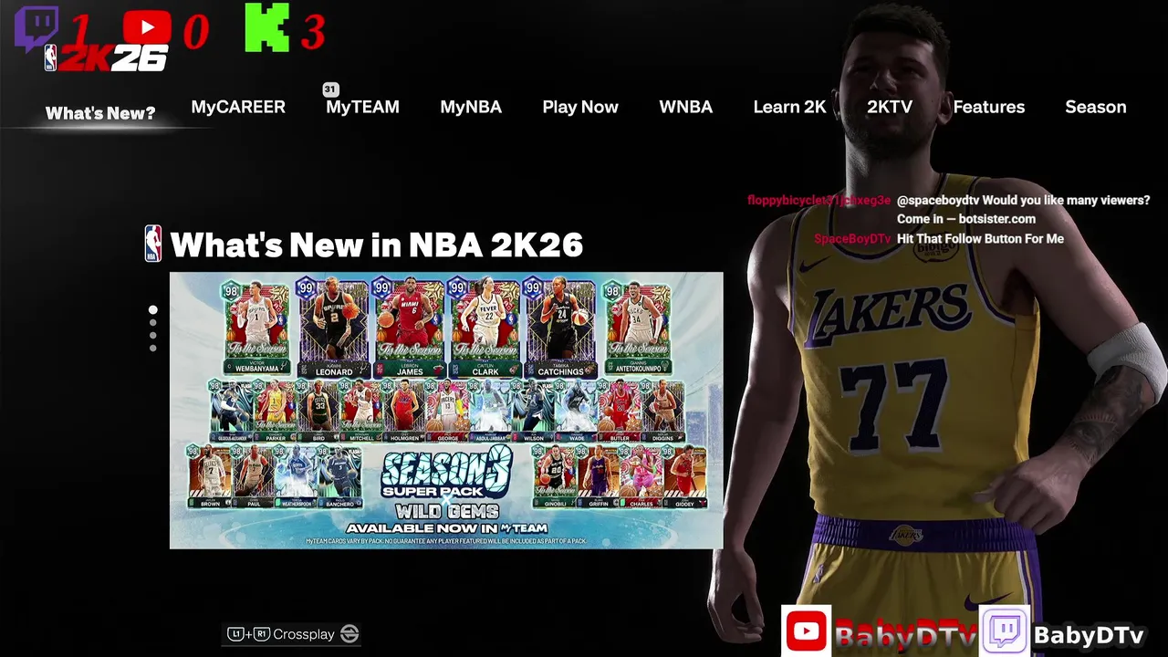Open the 2KTV tab

890,107
